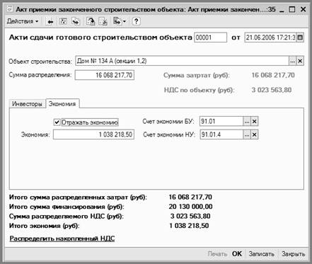Click the OK button
Image resolution: width=312 pixels, height=264 pixels.
[x=237, y=254]
